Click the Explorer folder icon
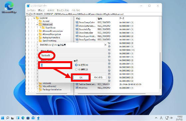 point(37,18)
